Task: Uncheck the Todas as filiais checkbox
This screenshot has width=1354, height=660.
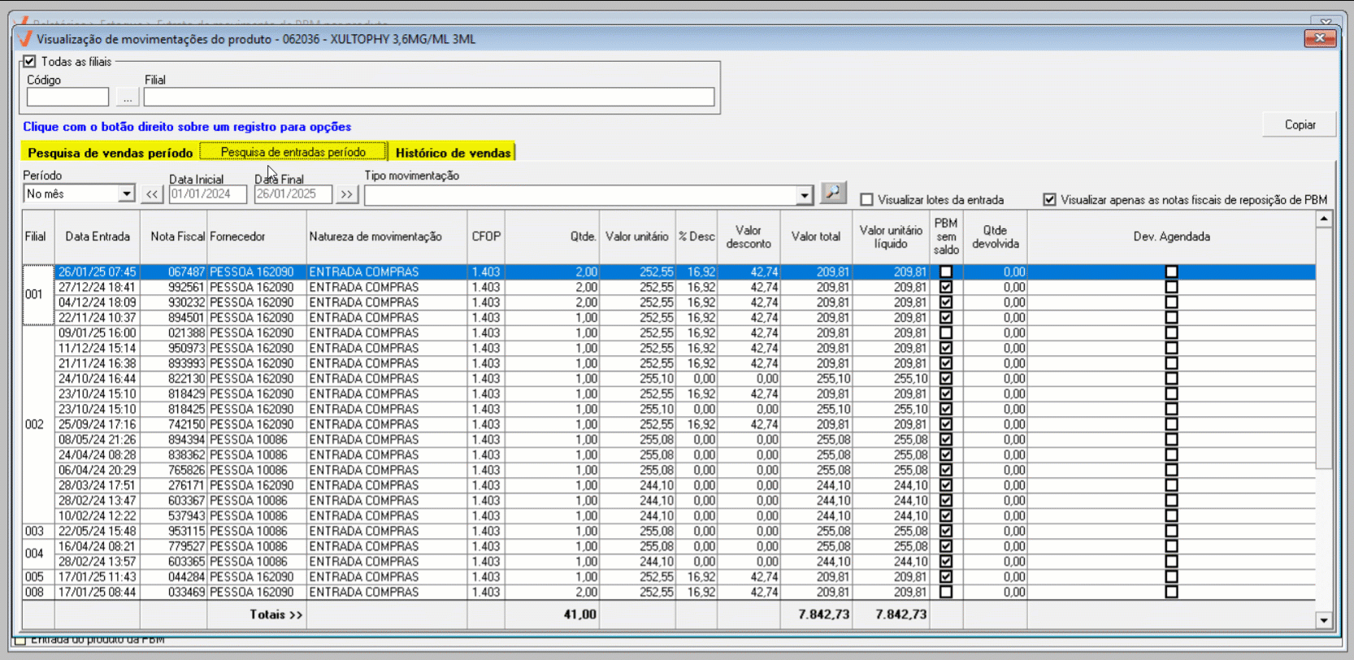Action: click(30, 62)
